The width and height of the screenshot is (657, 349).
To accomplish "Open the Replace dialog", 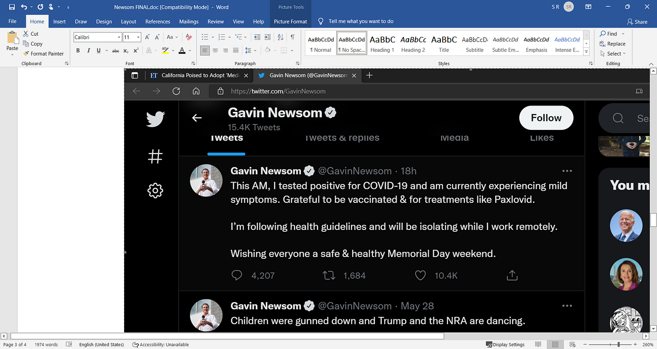I will point(612,44).
